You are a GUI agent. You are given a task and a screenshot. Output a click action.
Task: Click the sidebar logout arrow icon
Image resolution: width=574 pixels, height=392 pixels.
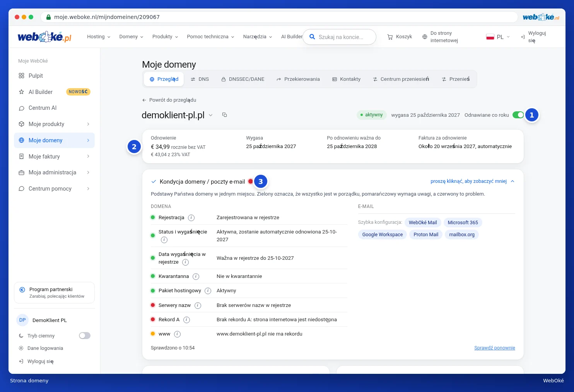pyautogui.click(x=21, y=361)
